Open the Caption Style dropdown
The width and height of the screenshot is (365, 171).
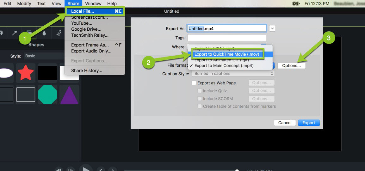pyautogui.click(x=233, y=74)
